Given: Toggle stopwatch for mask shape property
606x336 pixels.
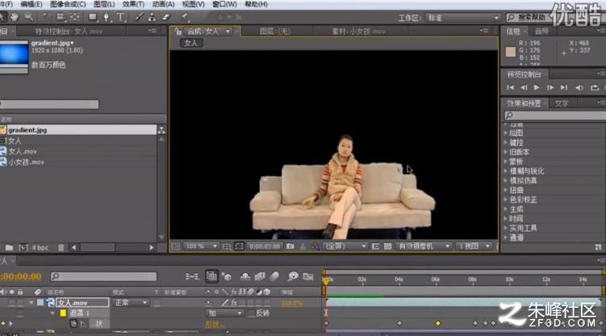Looking at the screenshot, I should pos(73,324).
